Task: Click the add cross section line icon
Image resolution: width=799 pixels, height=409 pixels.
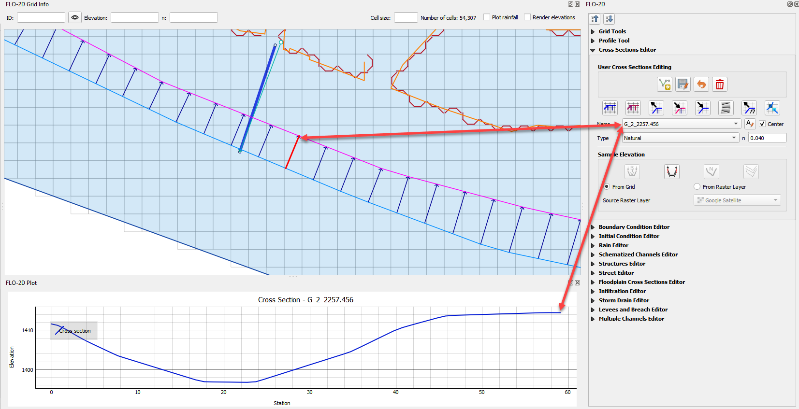Action: pyautogui.click(x=664, y=85)
